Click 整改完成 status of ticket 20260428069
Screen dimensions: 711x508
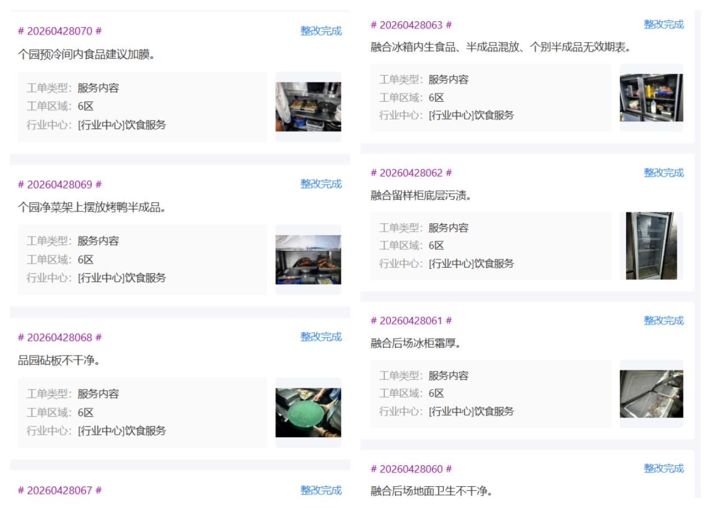tap(321, 184)
